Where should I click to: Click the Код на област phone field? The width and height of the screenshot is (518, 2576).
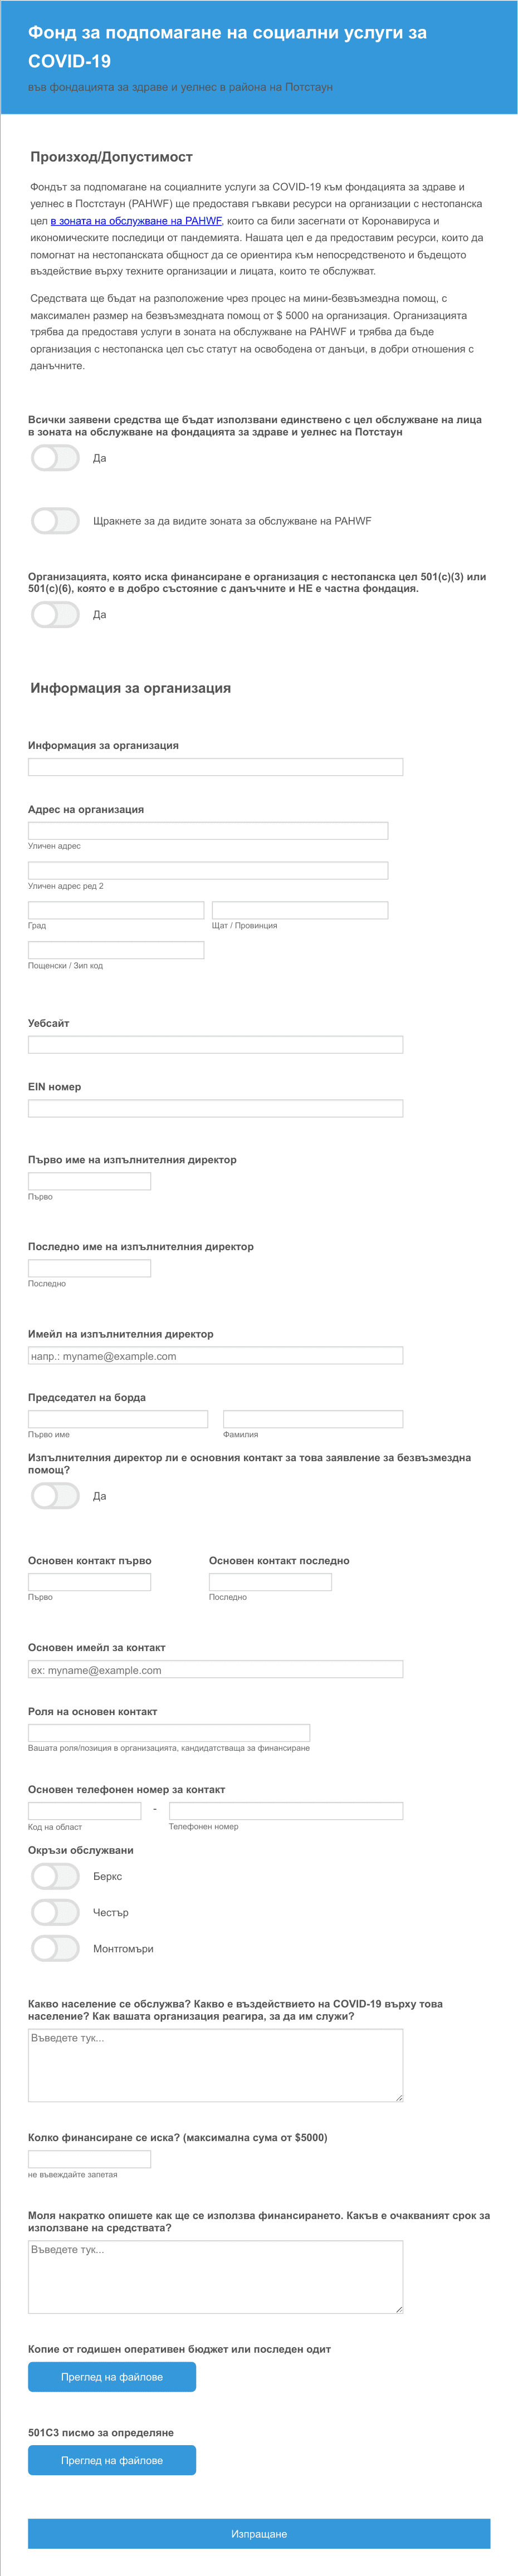[84, 1811]
